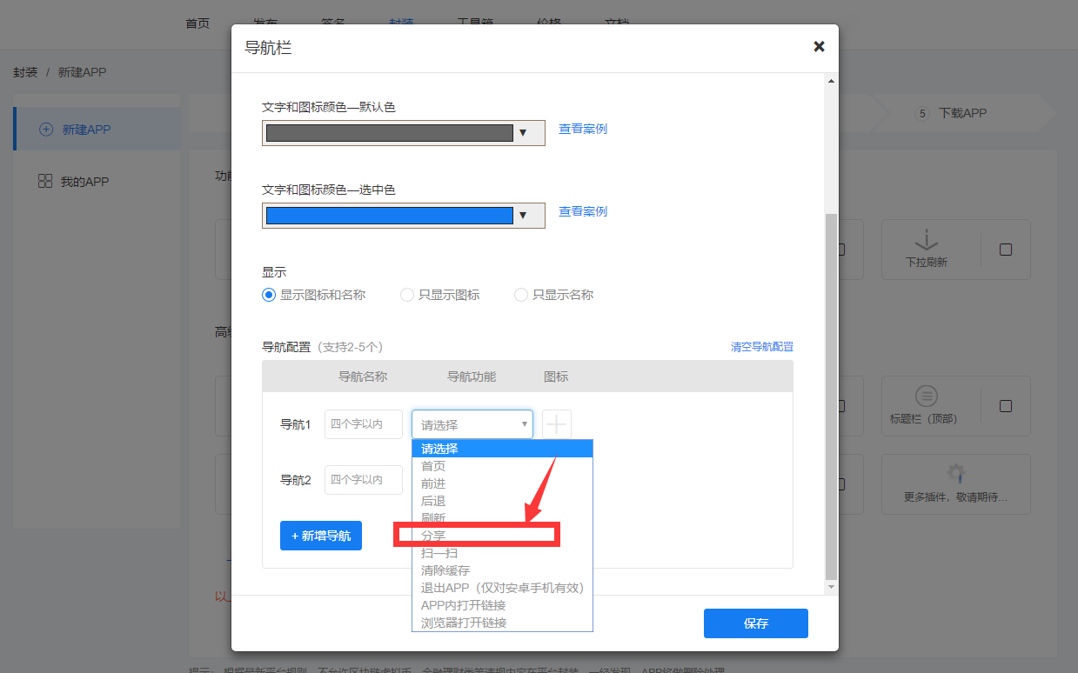Viewport: 1078px width, 673px height.
Task: Select 只显示名称 radio option
Action: pos(521,295)
